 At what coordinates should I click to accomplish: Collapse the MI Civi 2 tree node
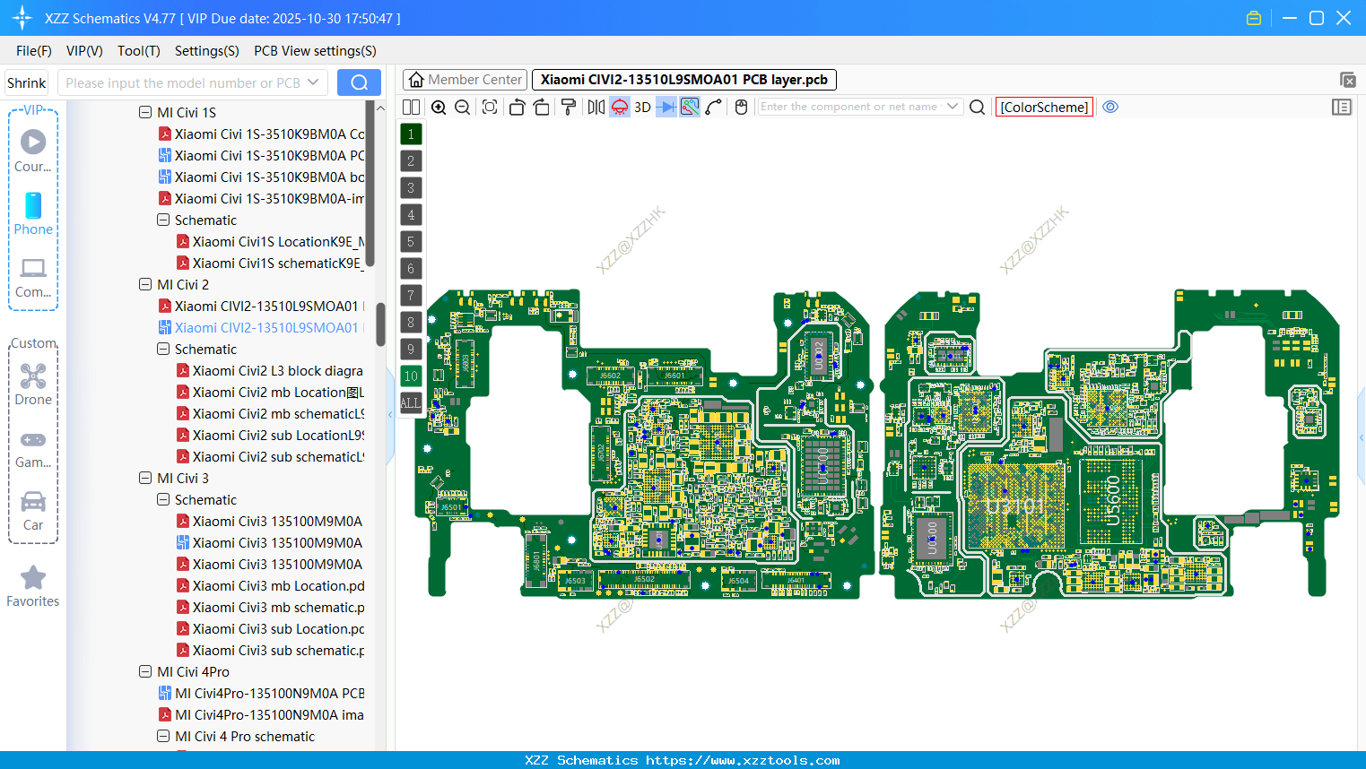(x=145, y=284)
